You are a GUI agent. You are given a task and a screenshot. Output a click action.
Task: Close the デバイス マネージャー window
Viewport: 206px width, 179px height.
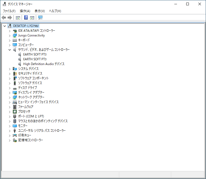[200, 4]
